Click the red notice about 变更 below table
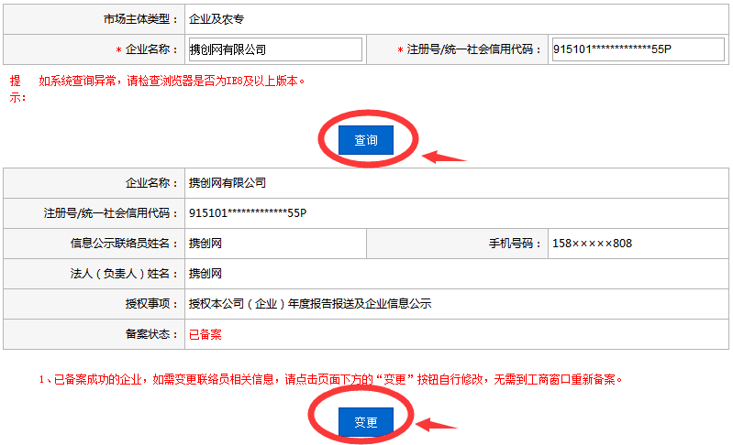The height and width of the screenshot is (445, 733). tap(330, 379)
